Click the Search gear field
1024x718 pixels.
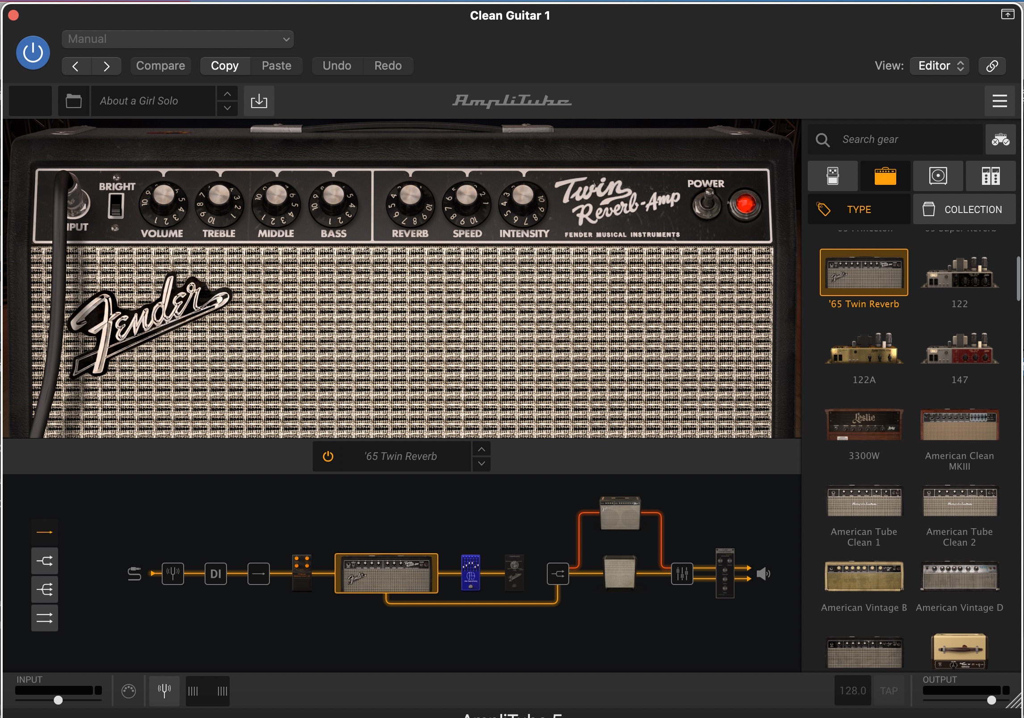pos(895,140)
